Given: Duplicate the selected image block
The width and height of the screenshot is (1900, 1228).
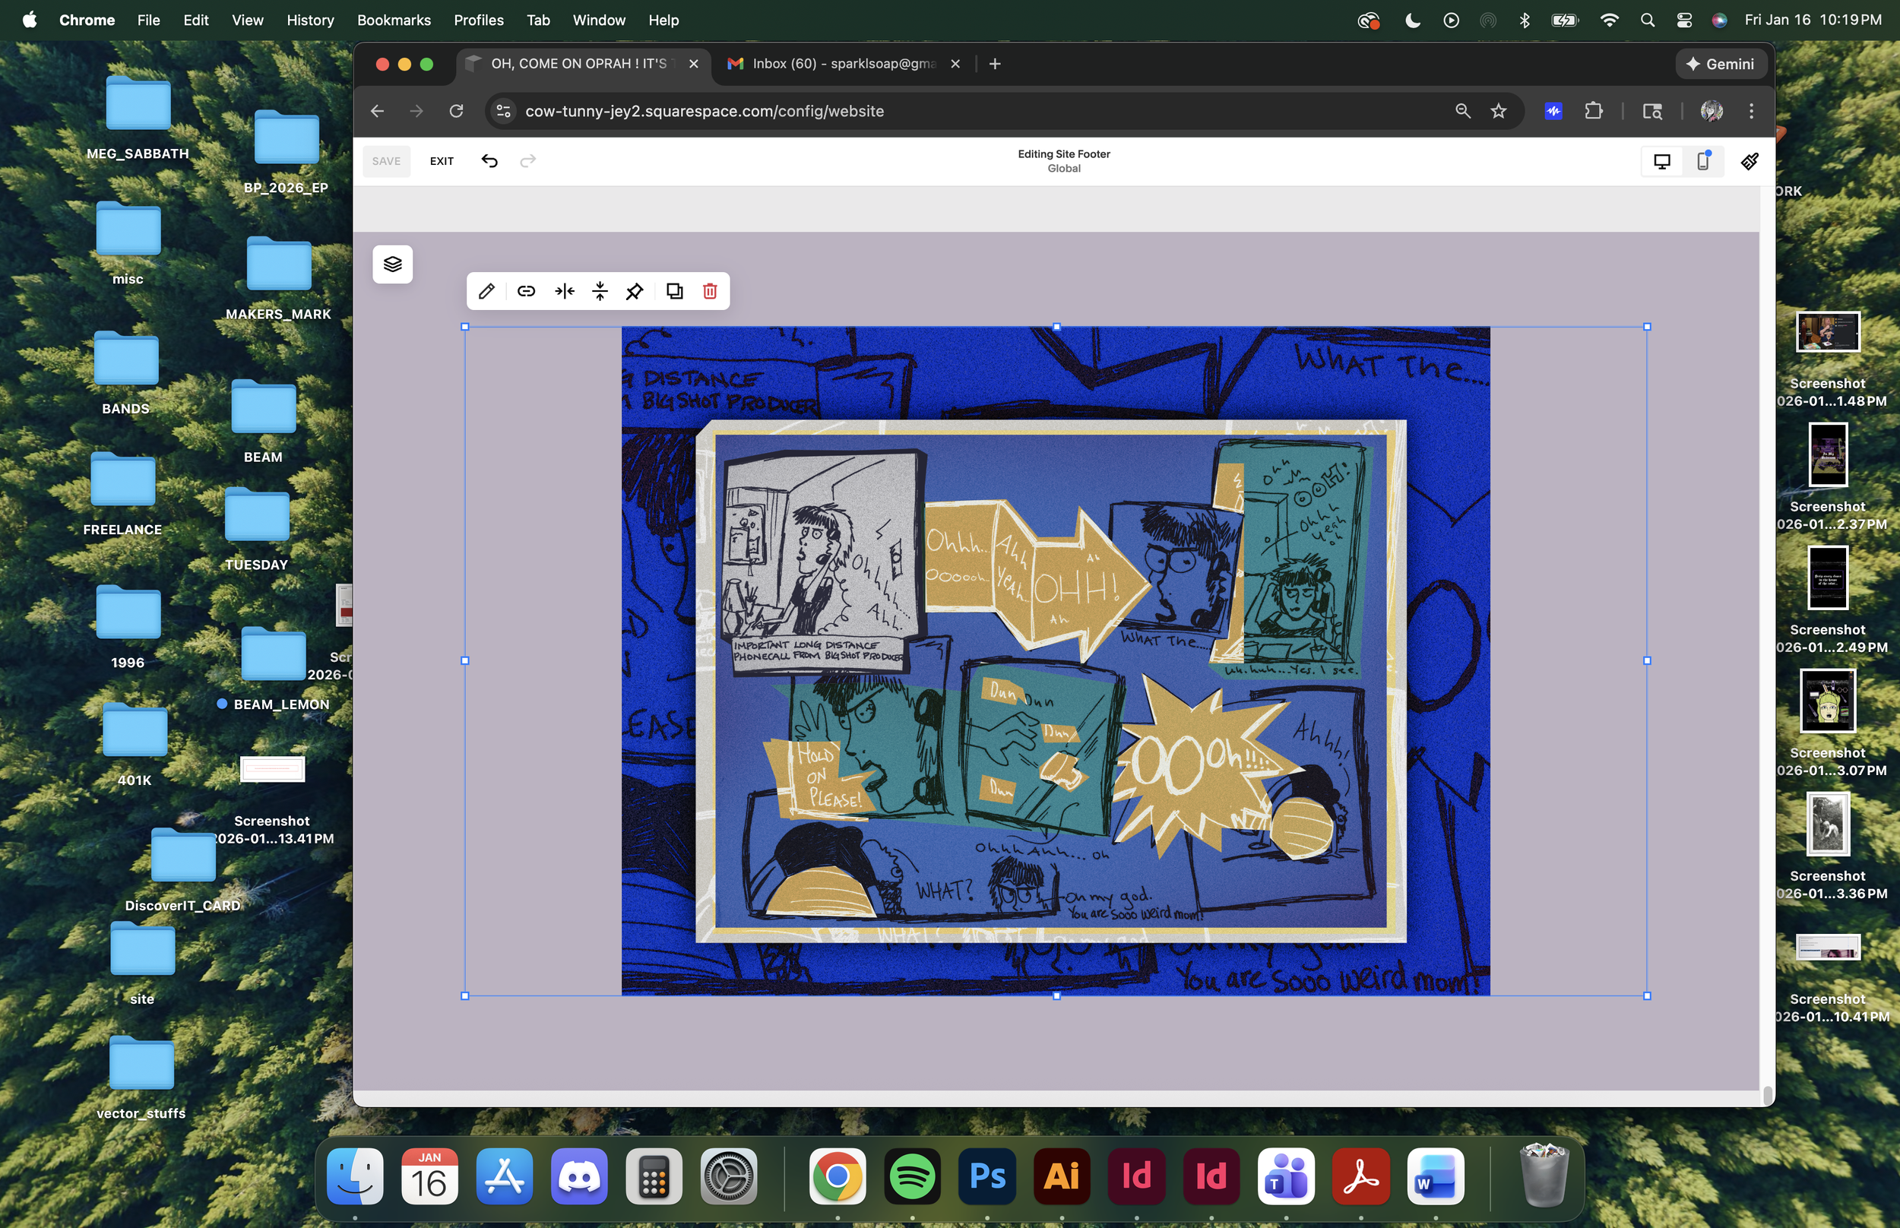Looking at the screenshot, I should point(675,291).
